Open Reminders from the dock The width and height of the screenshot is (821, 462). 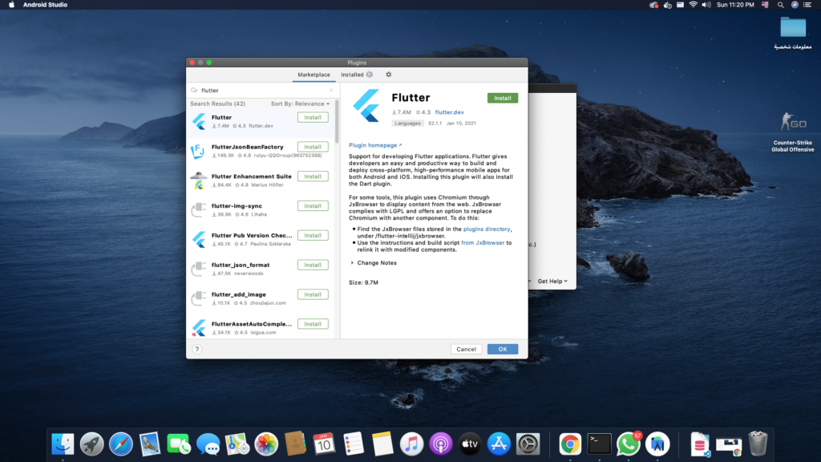354,444
